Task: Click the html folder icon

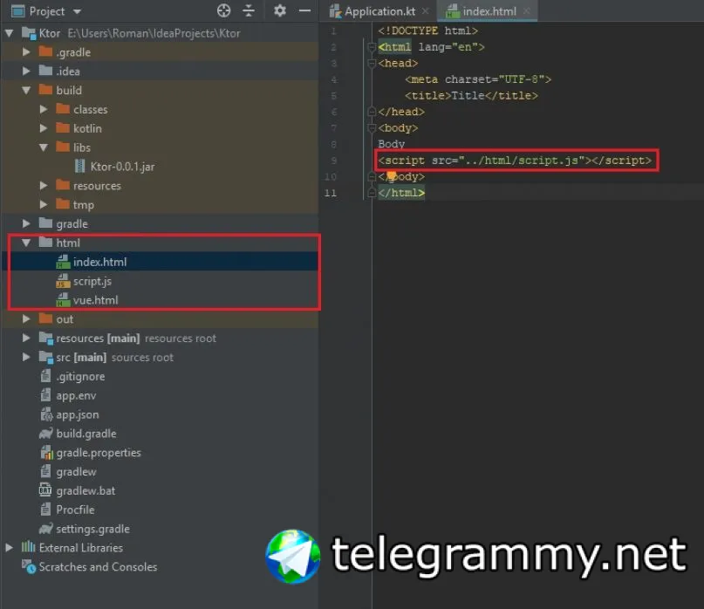Action: [45, 243]
